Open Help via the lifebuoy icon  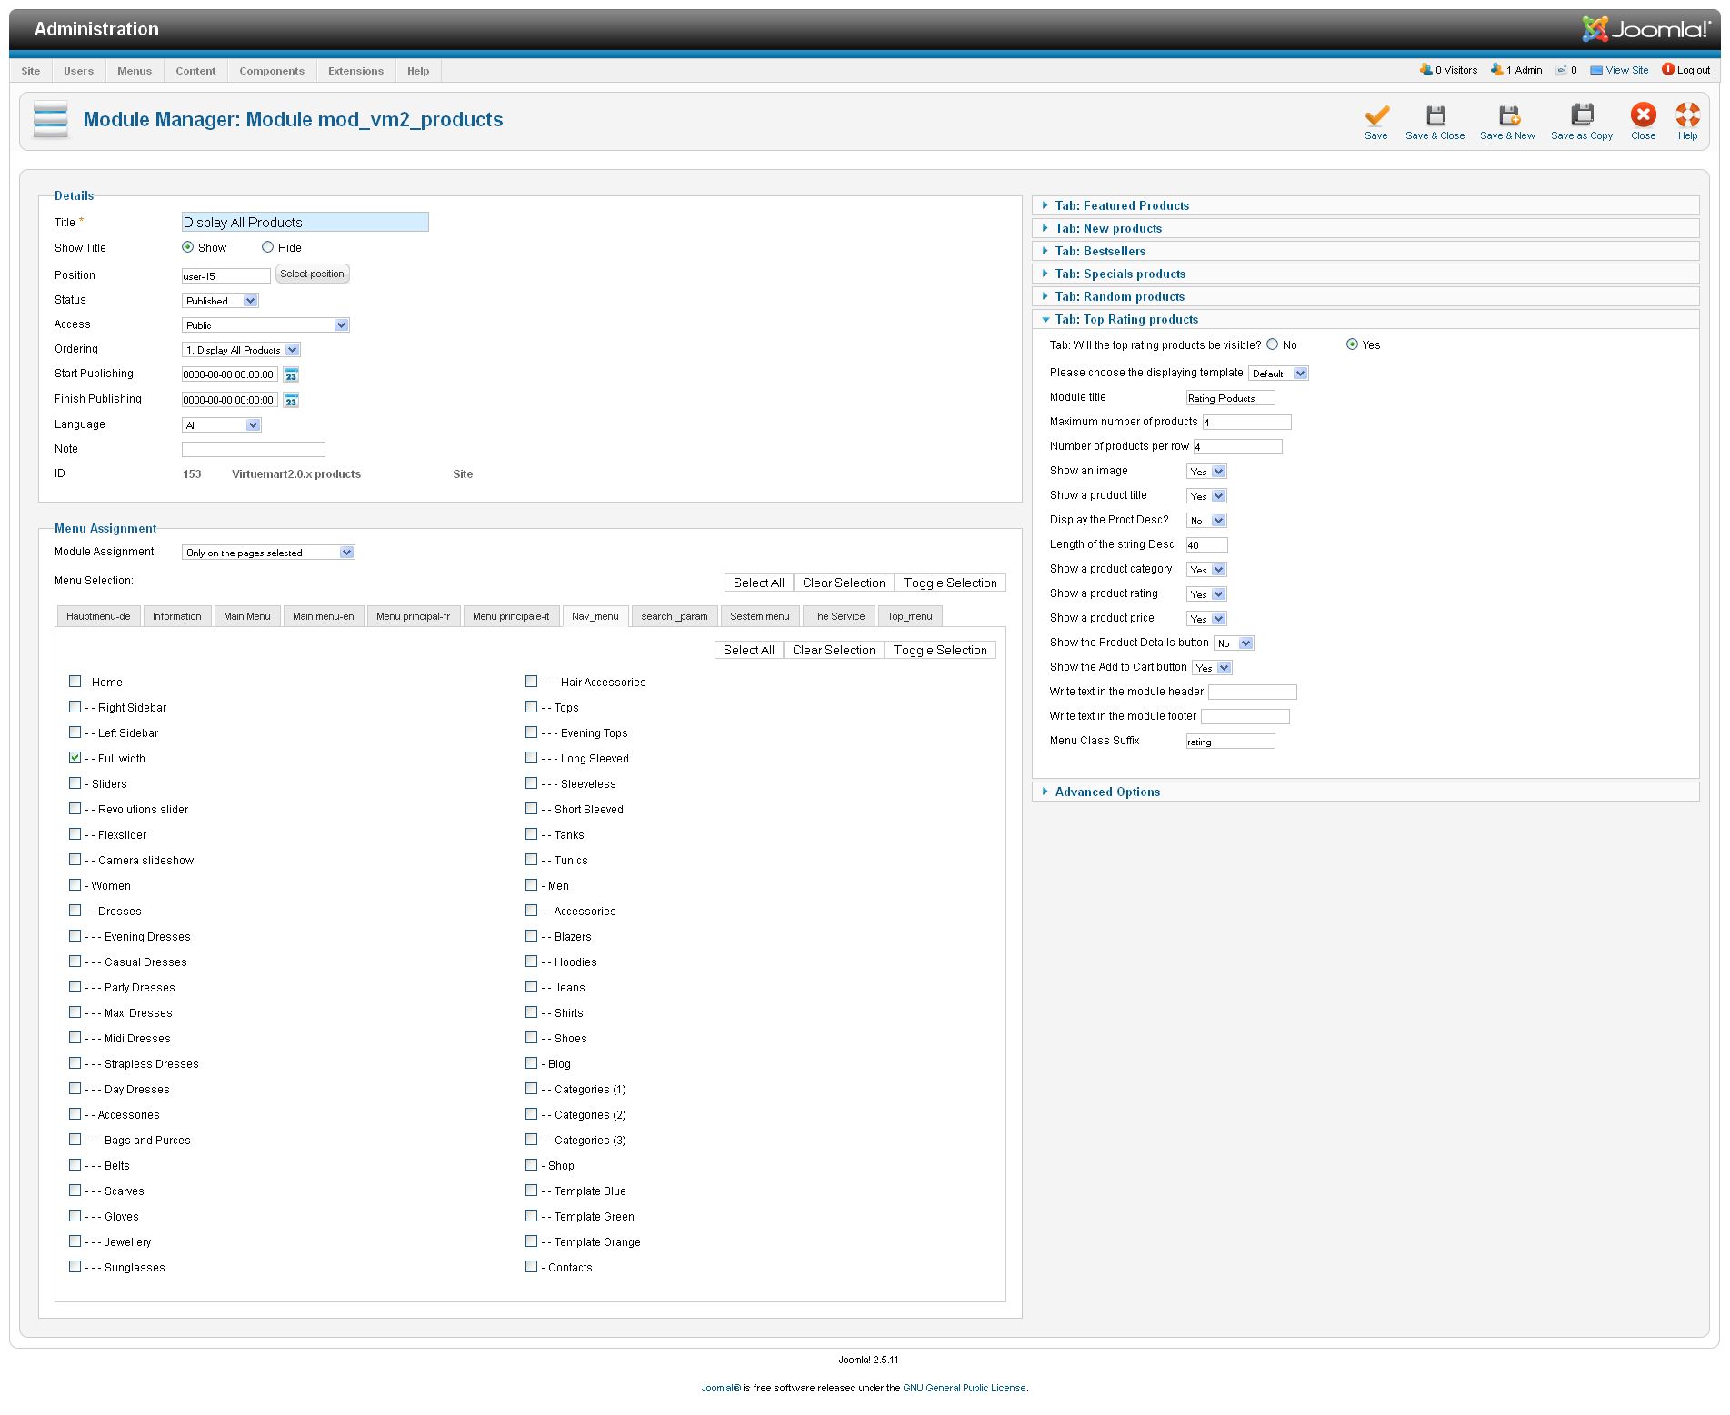pos(1687,115)
